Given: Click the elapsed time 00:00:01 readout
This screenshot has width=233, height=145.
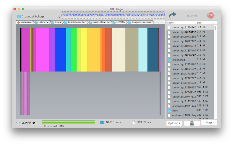Looking at the screenshot, I should [x=29, y=123].
